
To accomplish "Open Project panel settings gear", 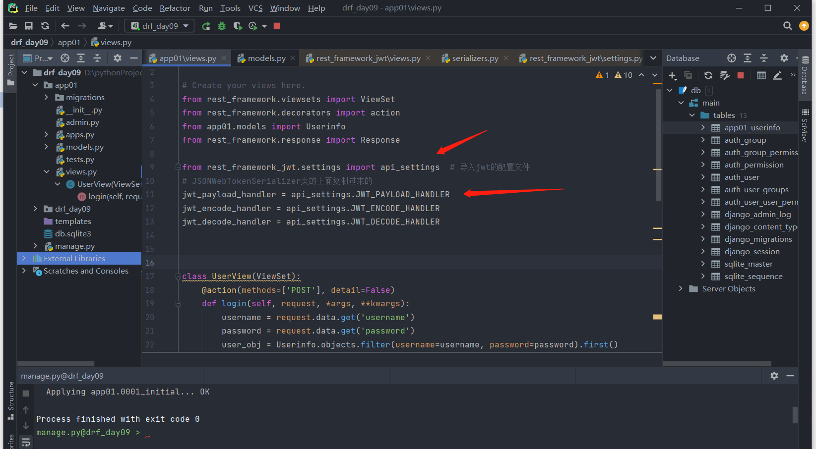I will 118,58.
